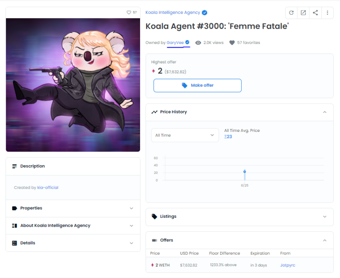Viewport: 340px width, 278px height.
Task: Click the 1233.3% above floor difference
Action: click(223, 265)
